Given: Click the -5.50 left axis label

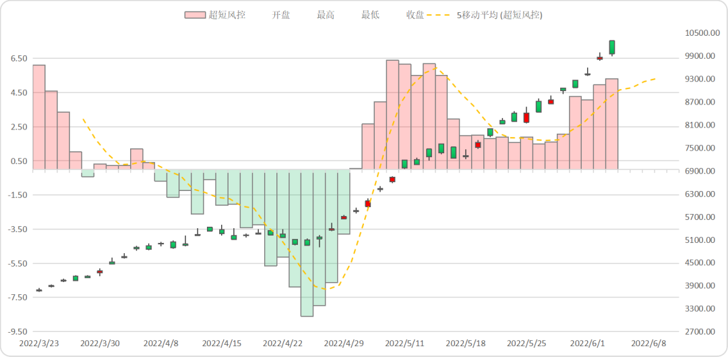Looking at the screenshot, I should (x=16, y=264).
